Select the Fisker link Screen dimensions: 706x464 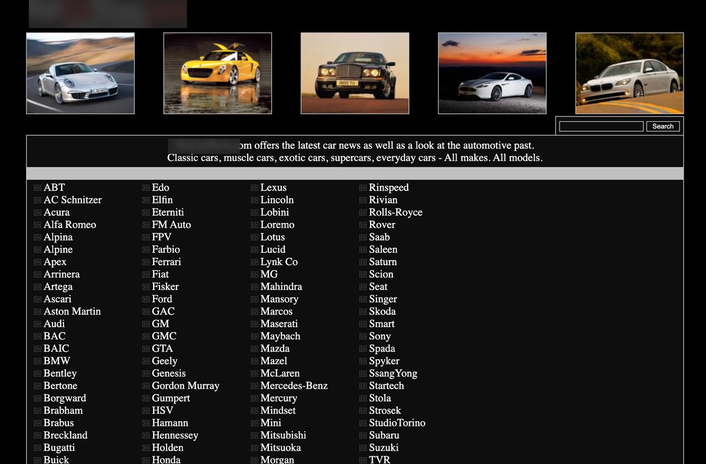(165, 286)
